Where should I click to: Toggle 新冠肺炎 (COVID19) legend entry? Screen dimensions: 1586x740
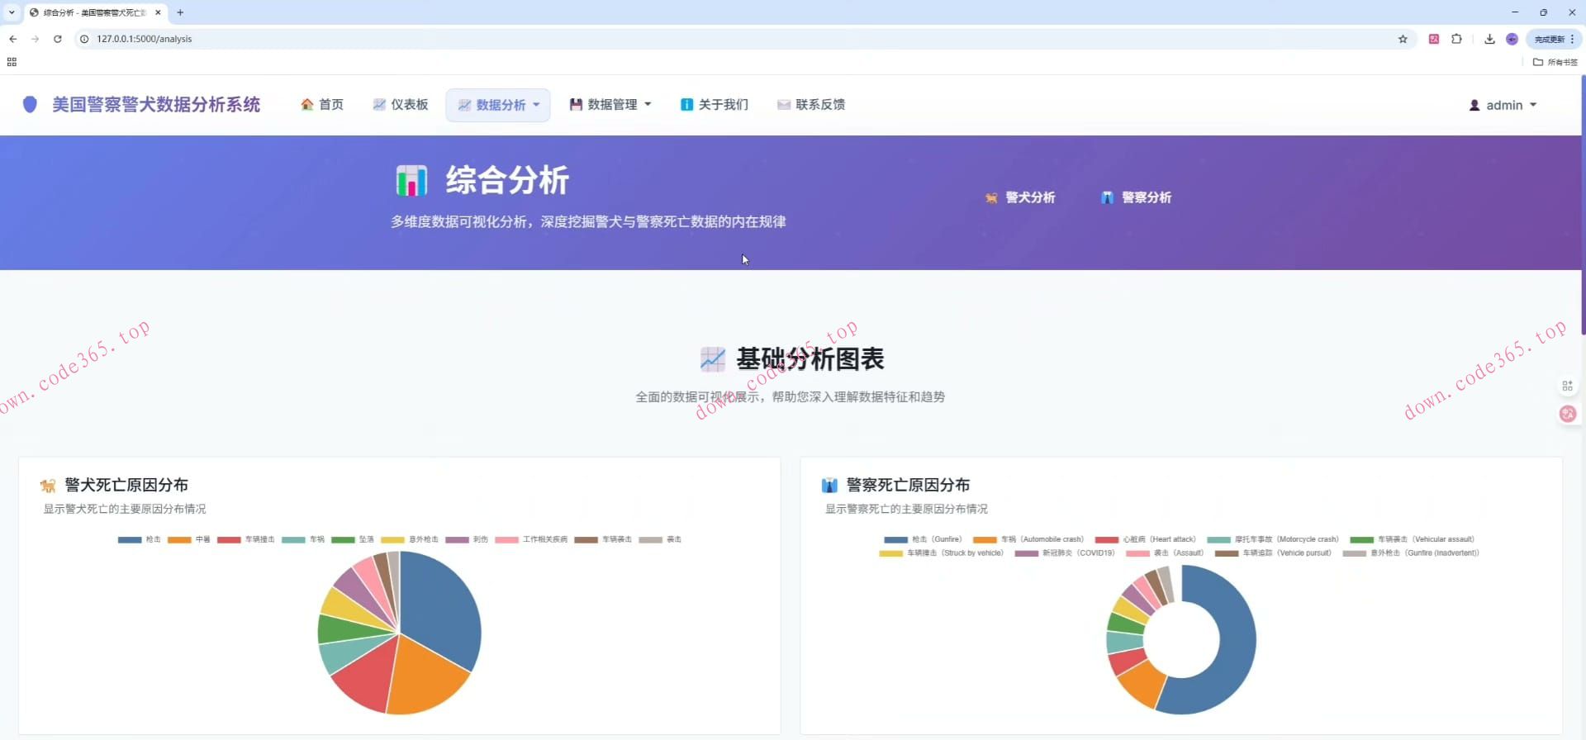(1065, 553)
